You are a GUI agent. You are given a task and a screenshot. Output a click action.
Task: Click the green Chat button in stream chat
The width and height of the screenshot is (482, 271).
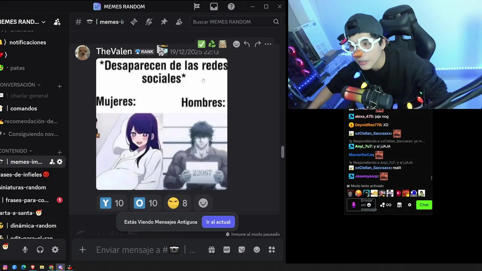(x=424, y=205)
